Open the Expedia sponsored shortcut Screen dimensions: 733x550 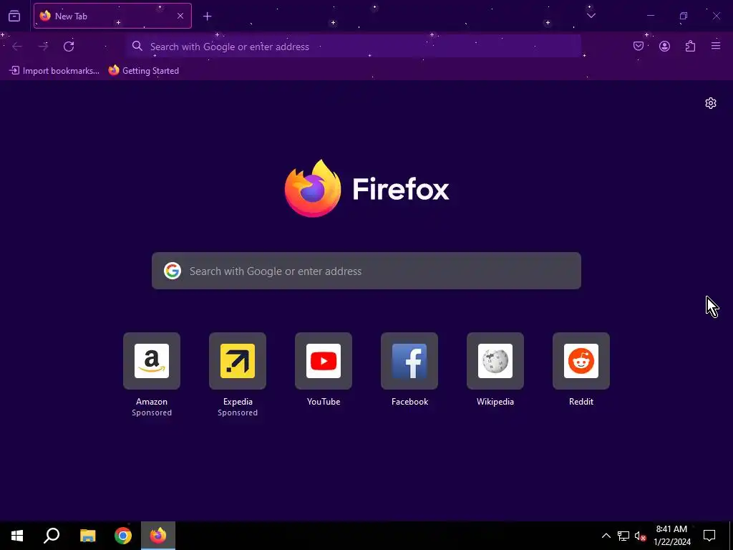click(238, 361)
